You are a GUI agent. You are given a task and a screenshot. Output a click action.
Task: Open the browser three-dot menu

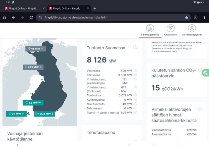tap(204, 18)
